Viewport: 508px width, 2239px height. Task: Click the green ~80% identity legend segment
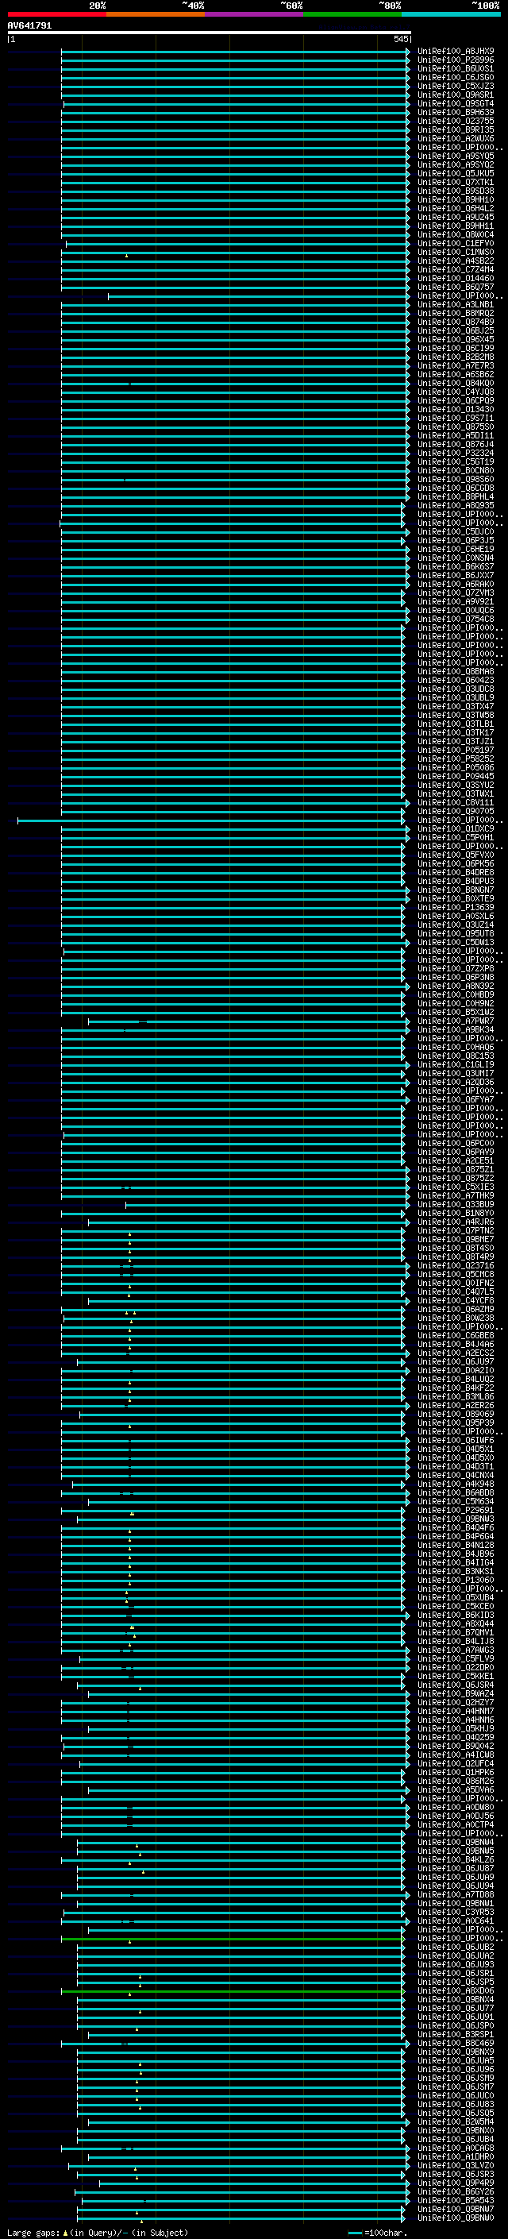coord(352,14)
